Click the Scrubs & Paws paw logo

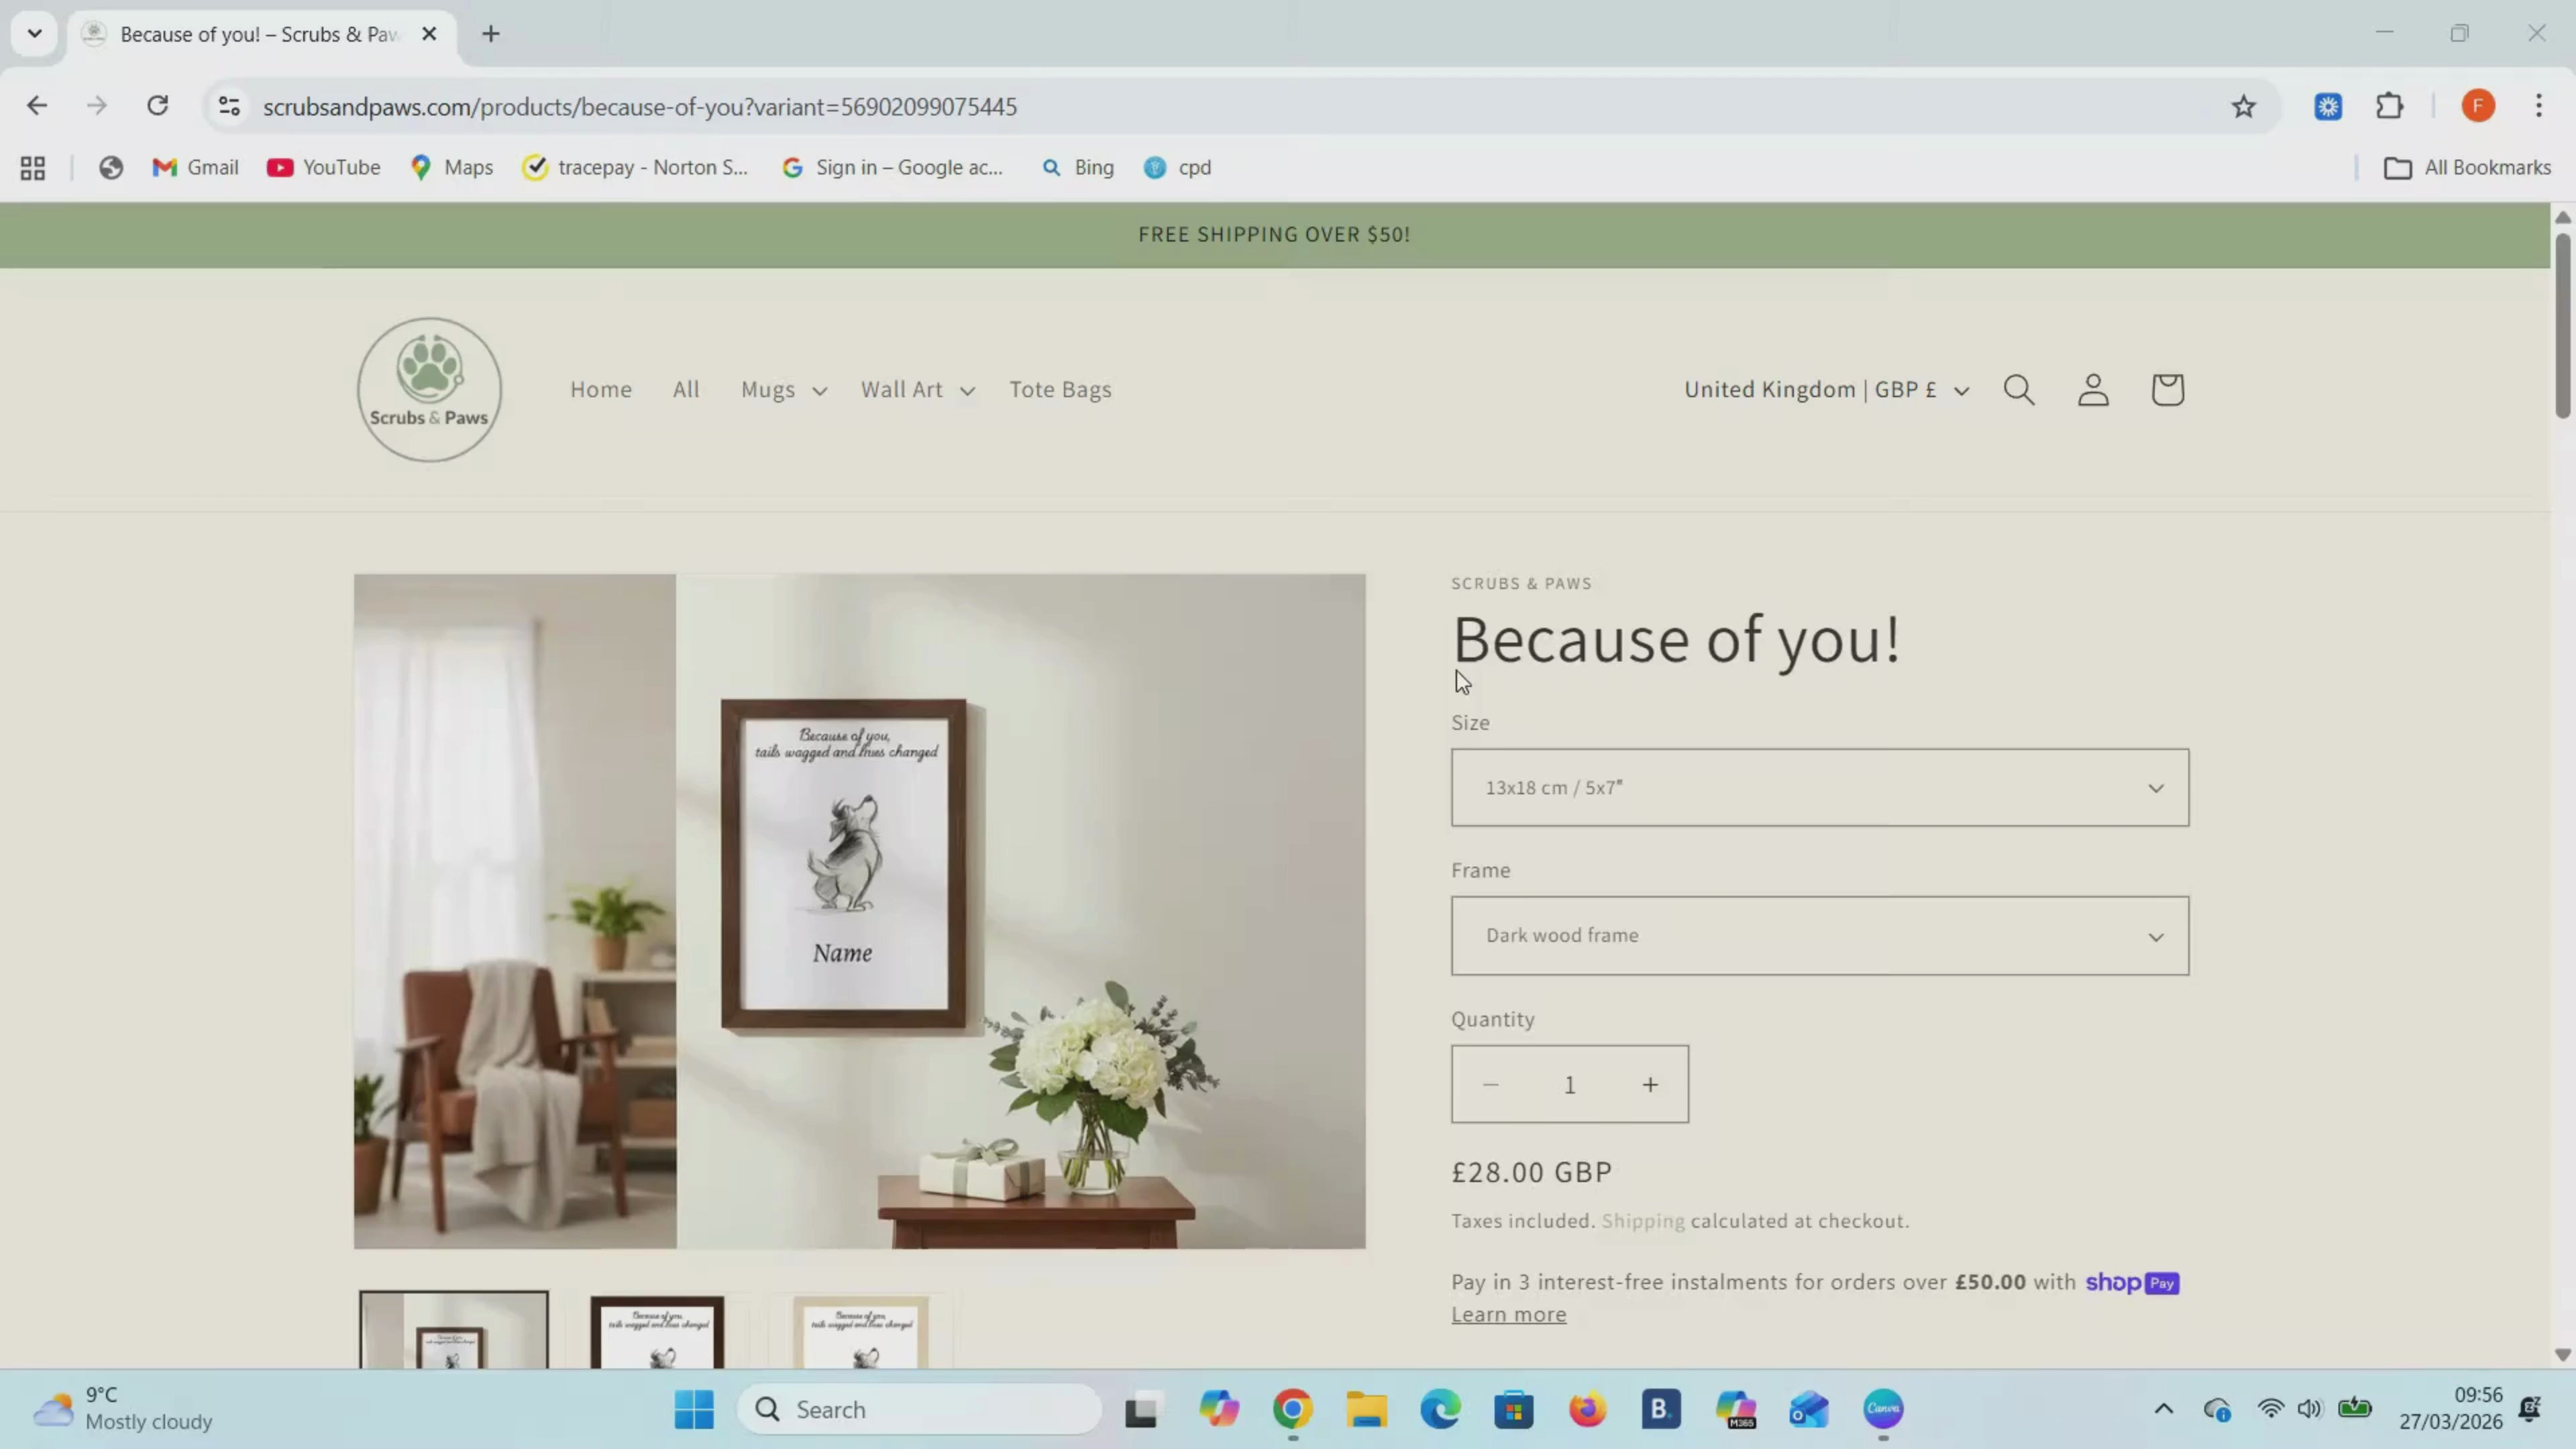[x=430, y=390]
